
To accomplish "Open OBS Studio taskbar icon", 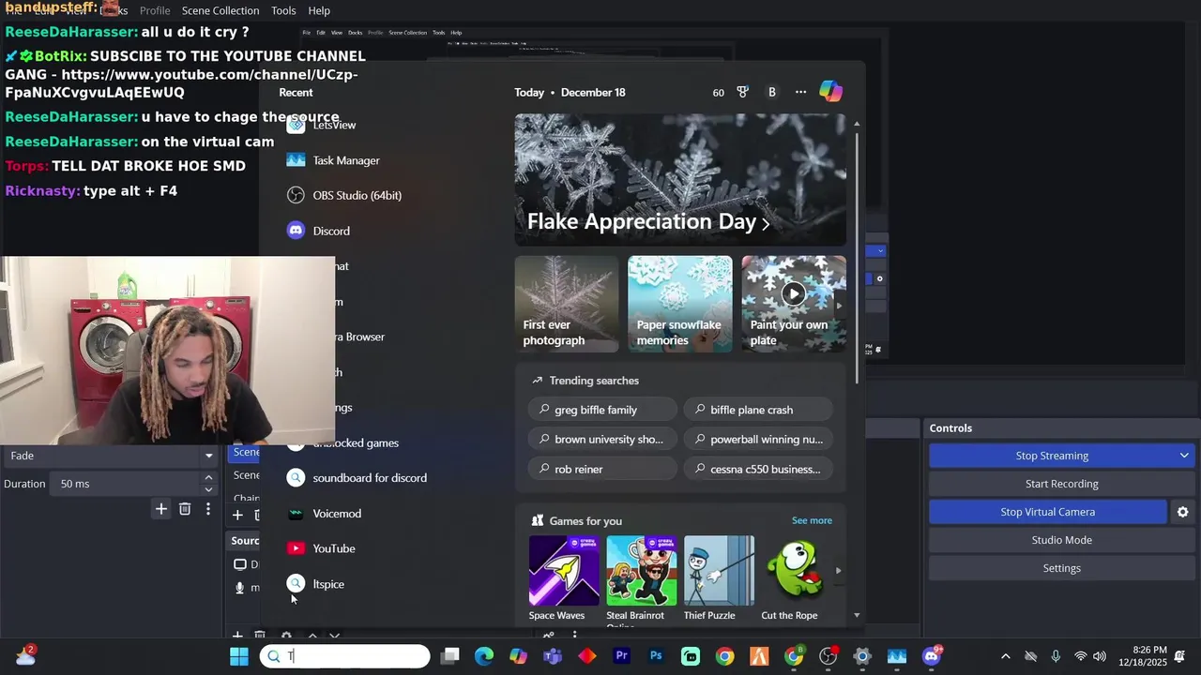I will 828,656.
